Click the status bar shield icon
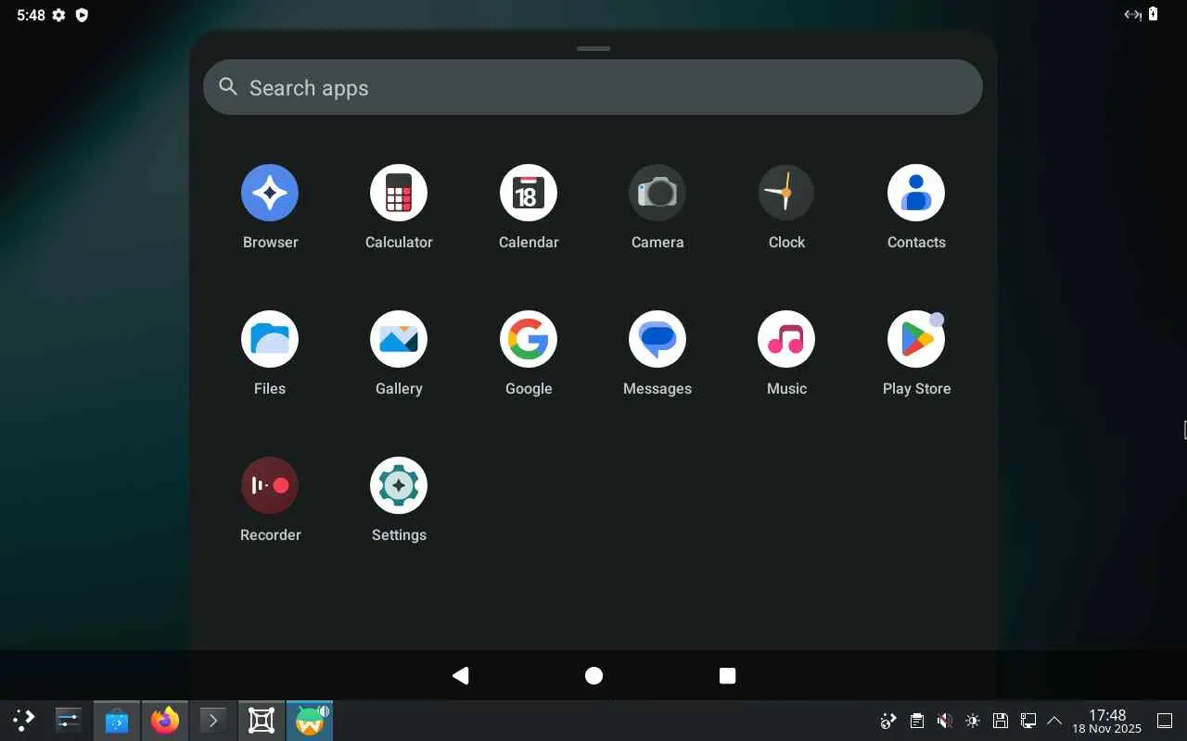 82,15
